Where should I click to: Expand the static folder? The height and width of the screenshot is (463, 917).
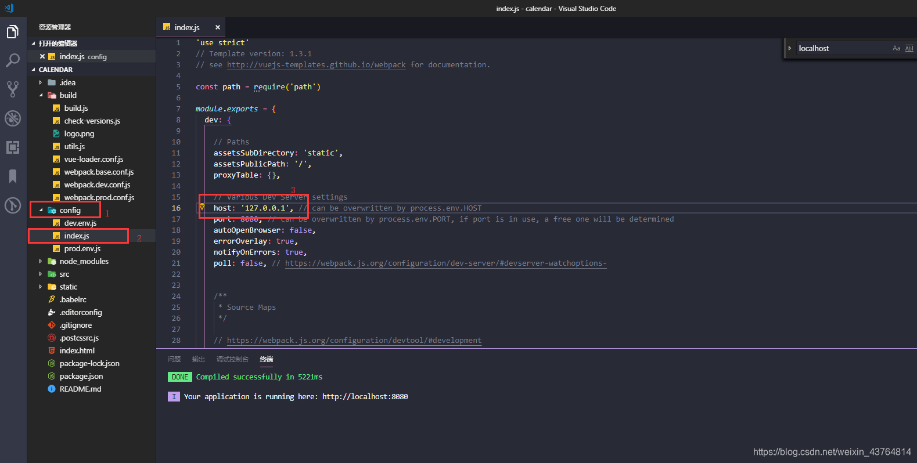[x=40, y=287]
